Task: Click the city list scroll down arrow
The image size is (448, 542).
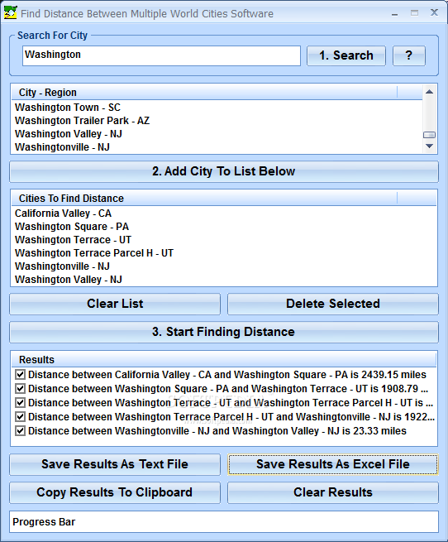Action: [x=429, y=146]
